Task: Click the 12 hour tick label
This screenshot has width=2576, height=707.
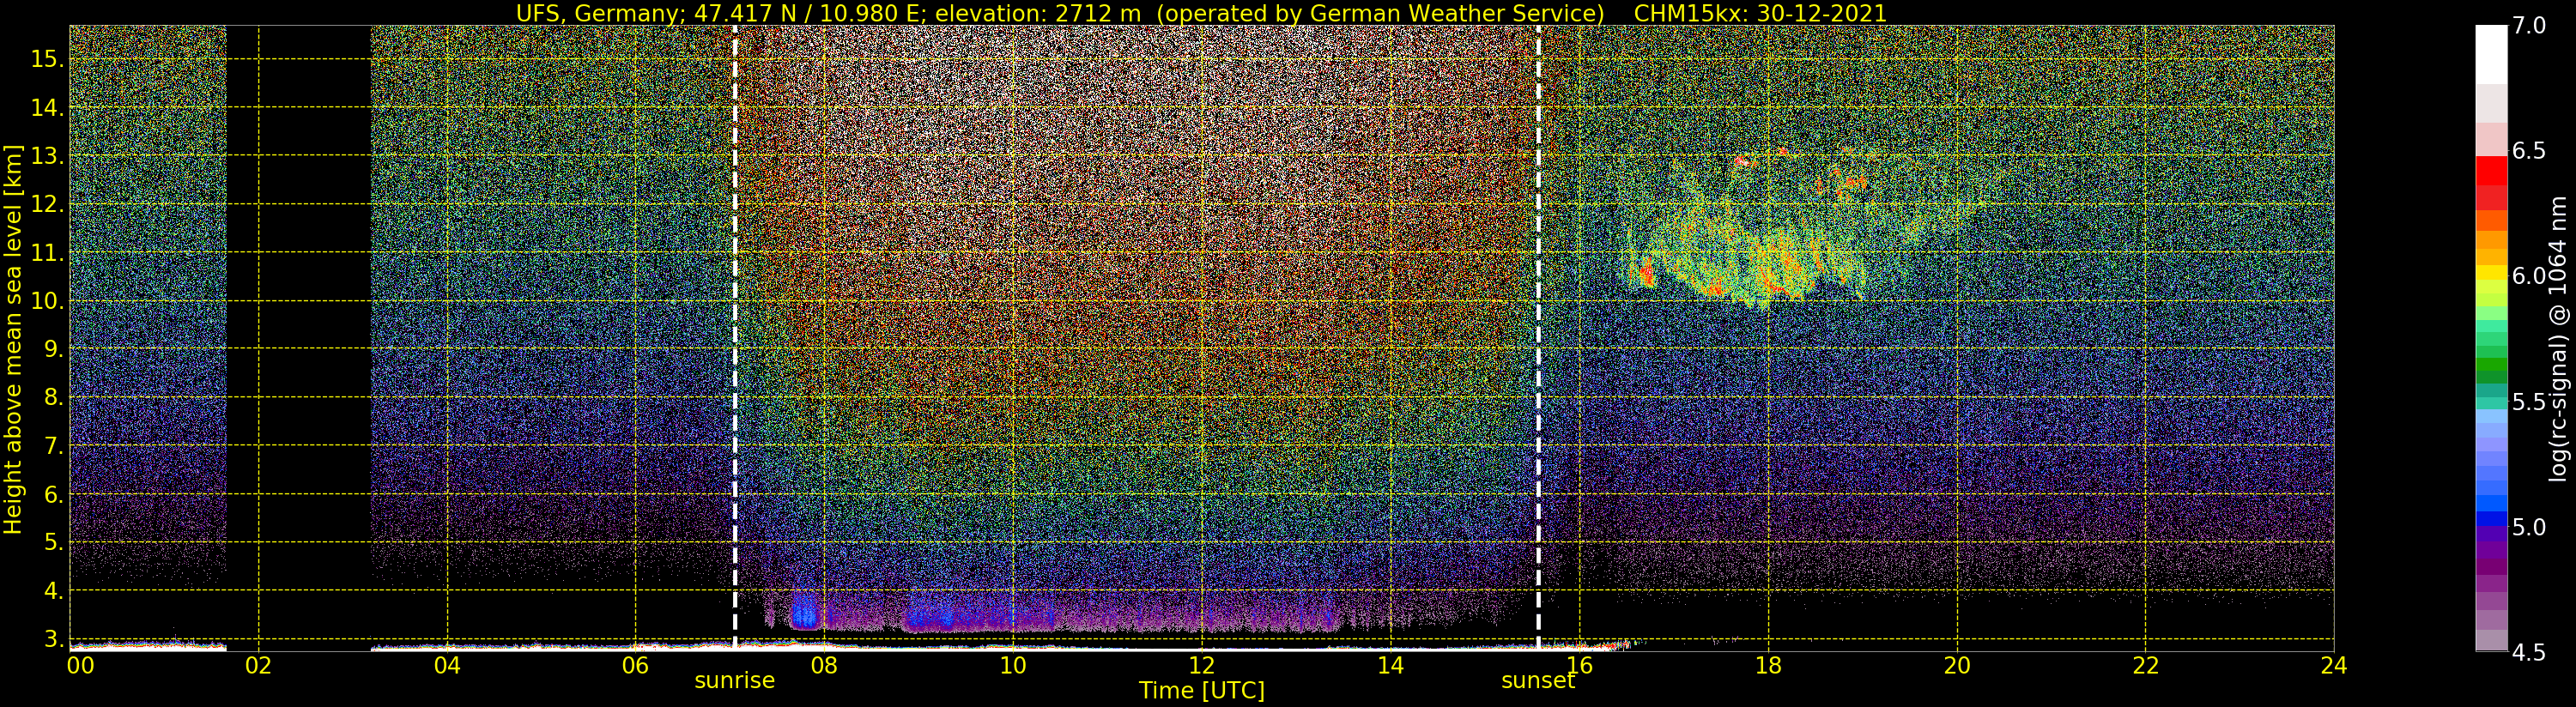Action: point(1202,665)
